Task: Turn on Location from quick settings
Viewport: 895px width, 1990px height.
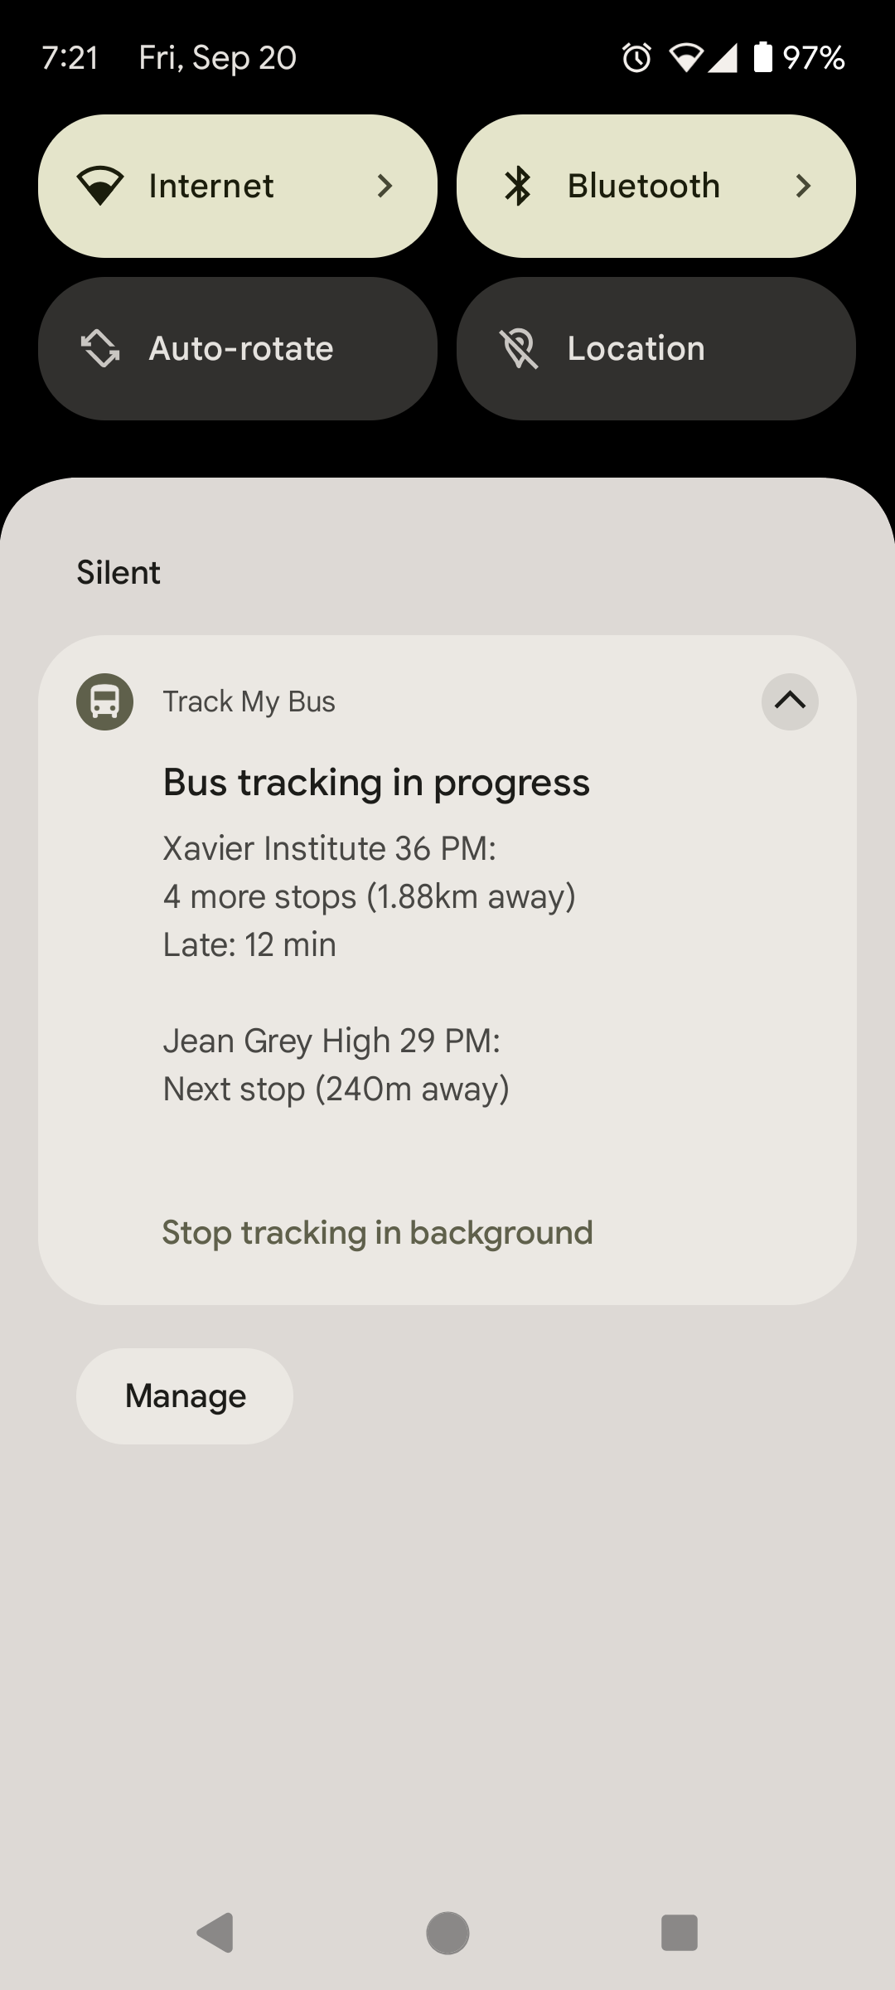Action: pos(655,348)
